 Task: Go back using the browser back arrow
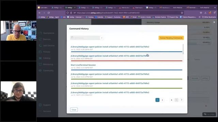40,13
